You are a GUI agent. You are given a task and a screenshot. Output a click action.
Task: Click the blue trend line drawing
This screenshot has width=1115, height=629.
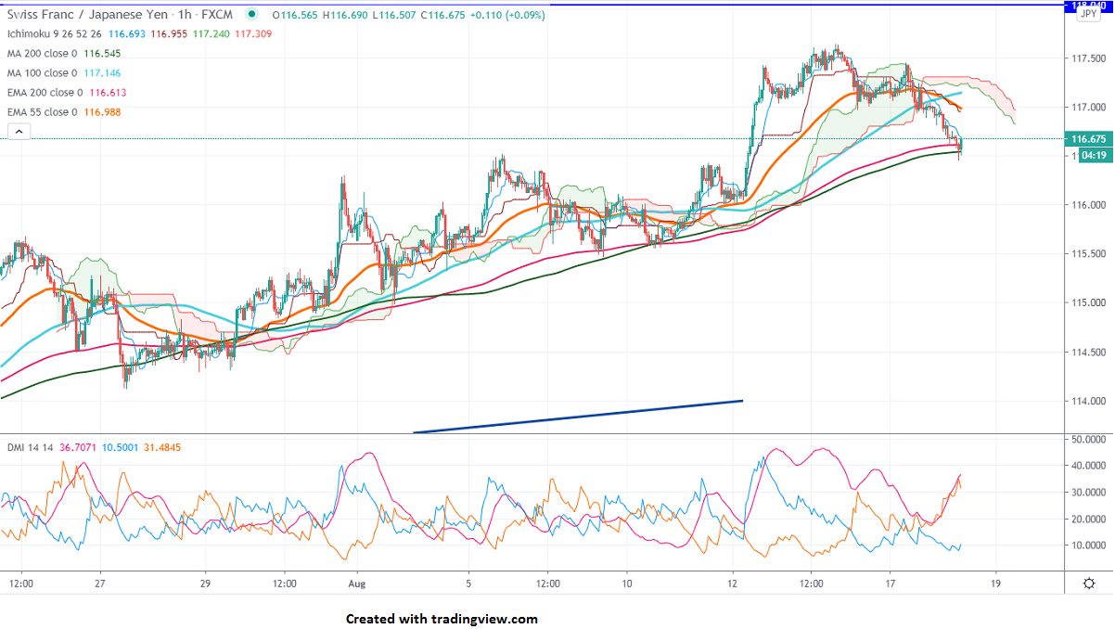point(578,416)
